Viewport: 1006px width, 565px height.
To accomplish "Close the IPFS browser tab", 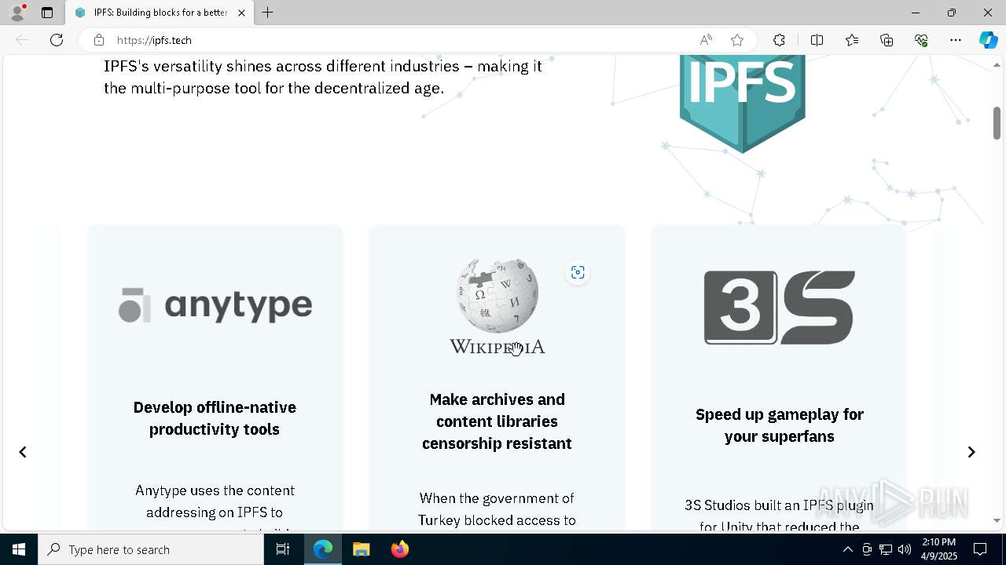I will 241,13.
